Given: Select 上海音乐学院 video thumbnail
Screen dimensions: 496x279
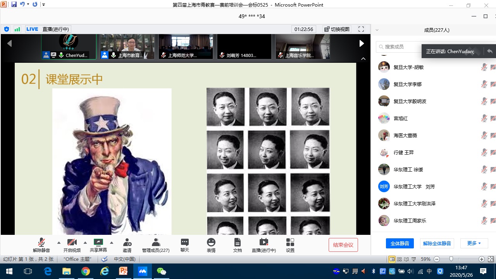Looking at the screenshot, I should tap(303, 46).
